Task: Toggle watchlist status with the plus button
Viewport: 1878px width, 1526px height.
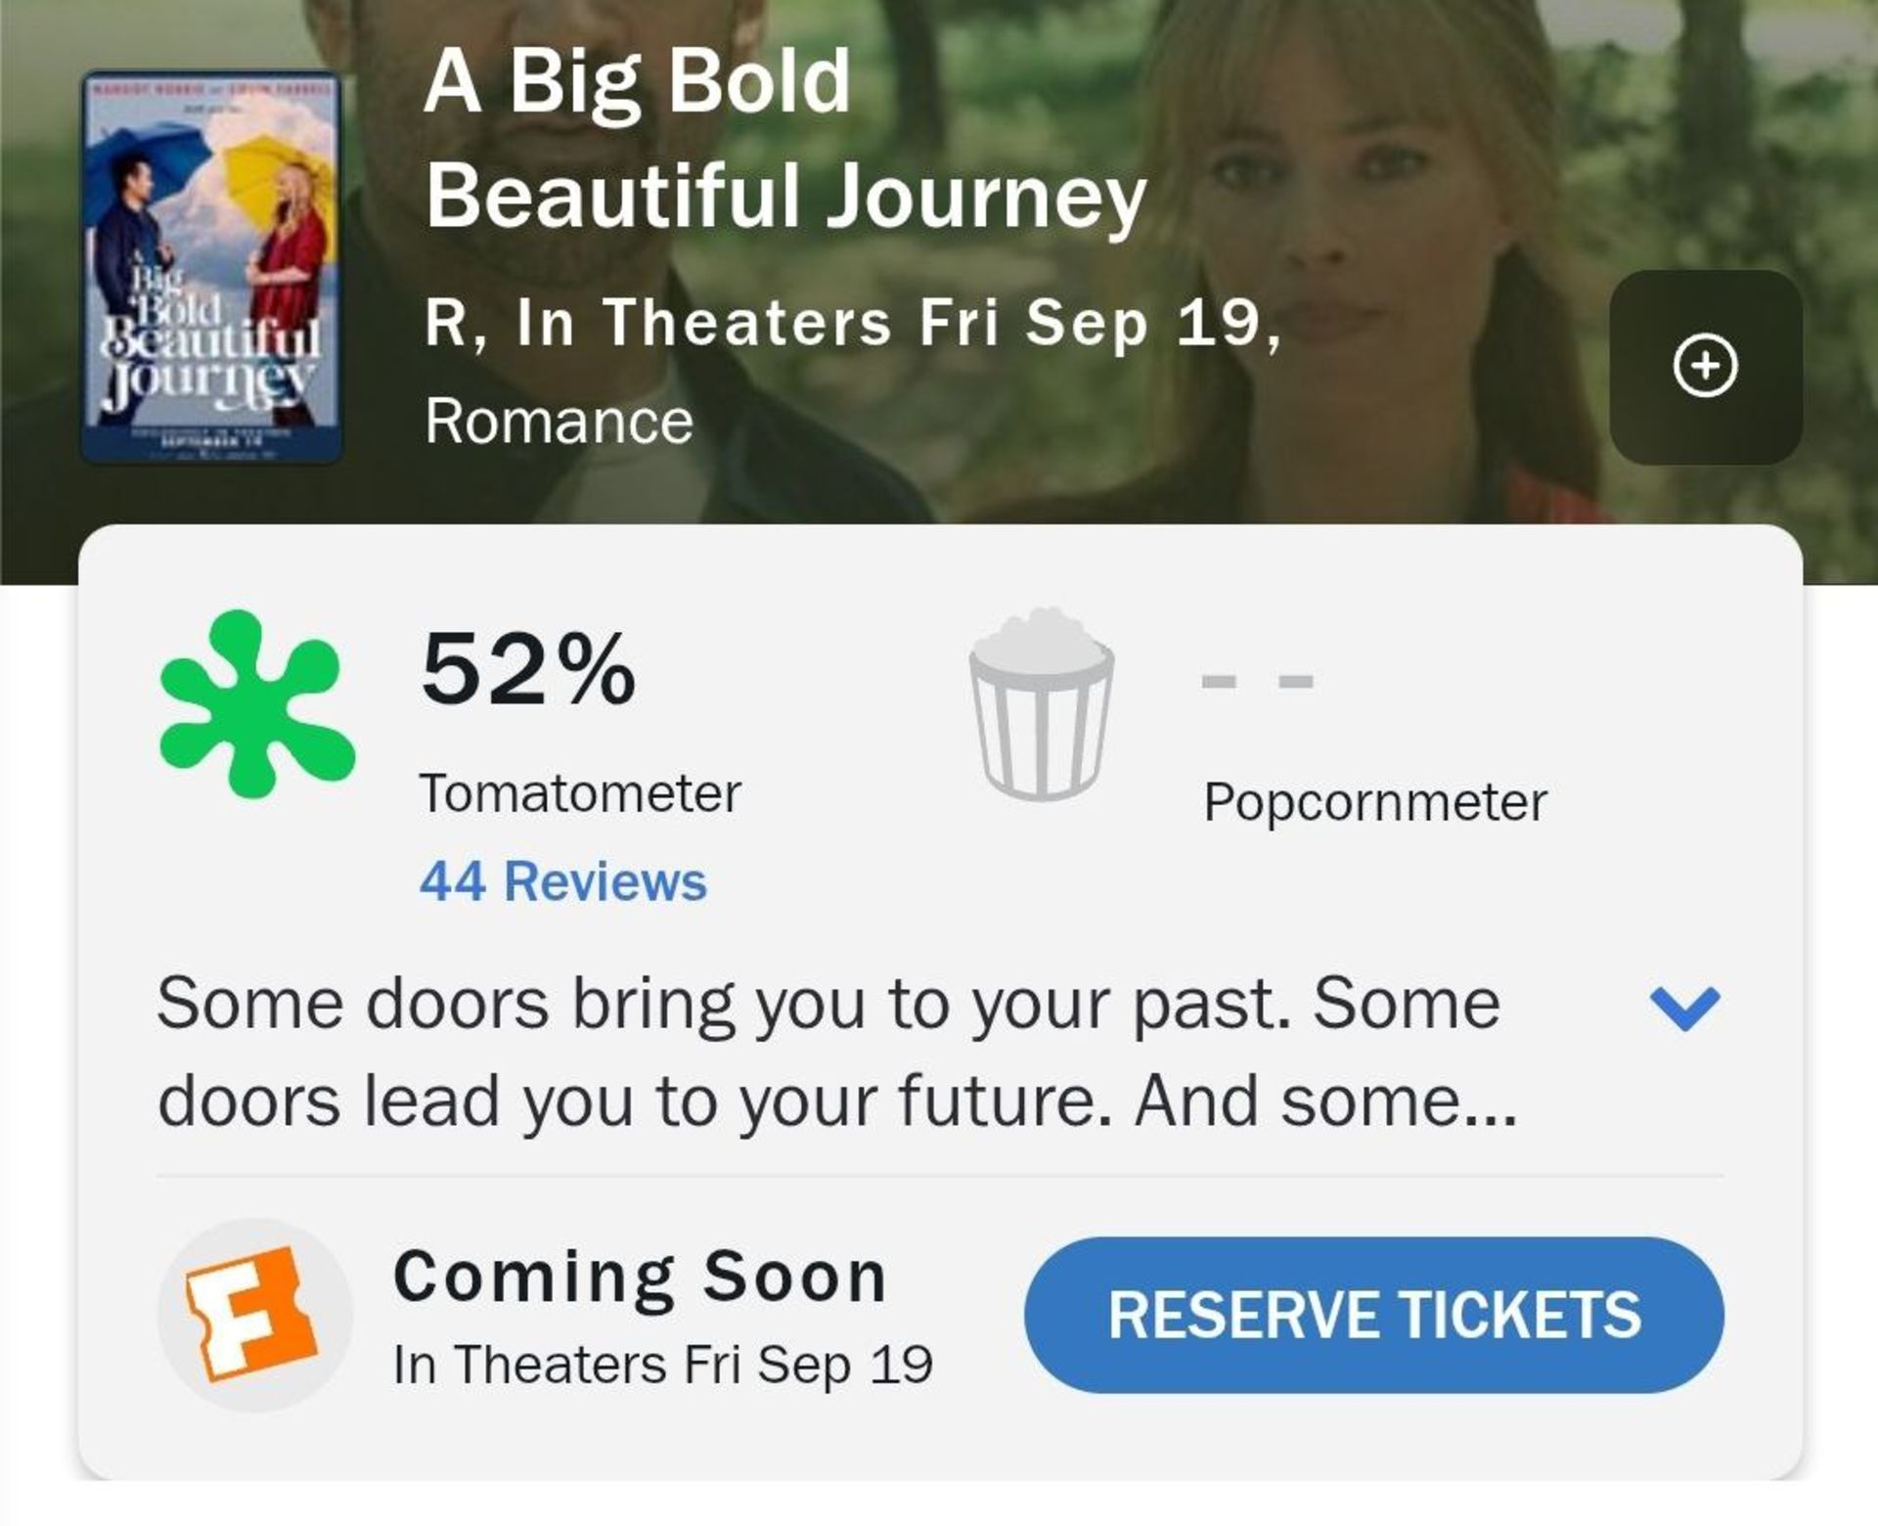Action: click(x=1704, y=367)
